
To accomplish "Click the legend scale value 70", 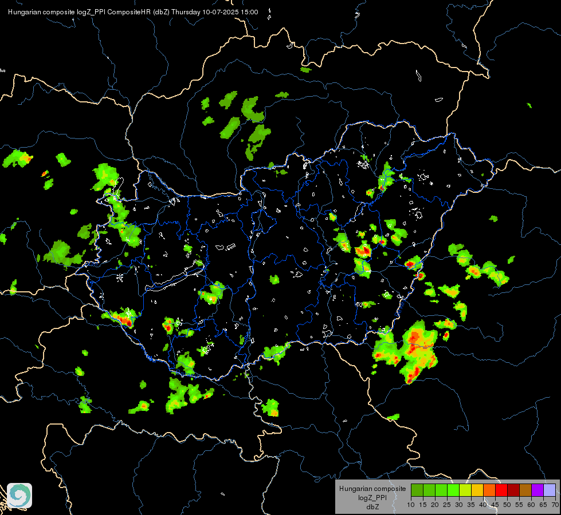I will pos(555,505).
